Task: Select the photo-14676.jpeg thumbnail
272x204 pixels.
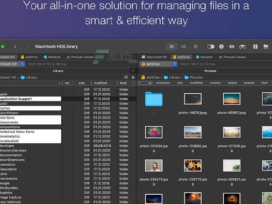Action: 193,99
